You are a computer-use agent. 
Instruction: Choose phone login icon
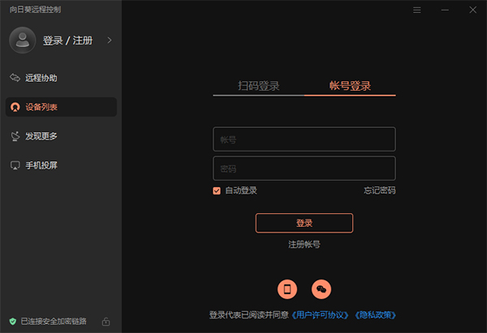pyautogui.click(x=287, y=289)
